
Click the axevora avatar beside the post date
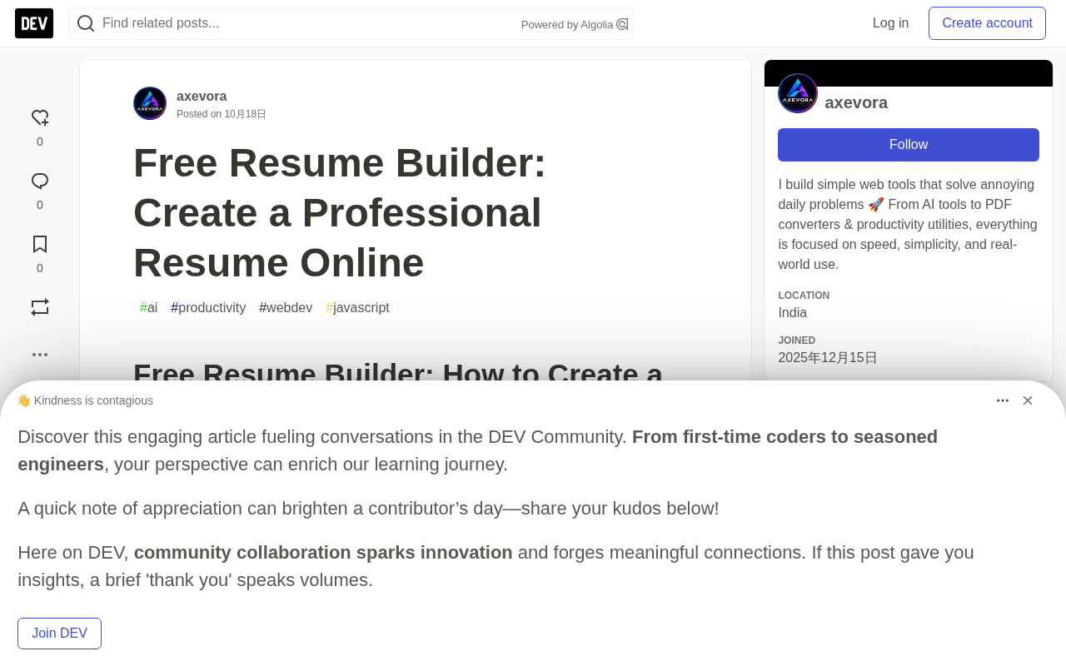[150, 103]
